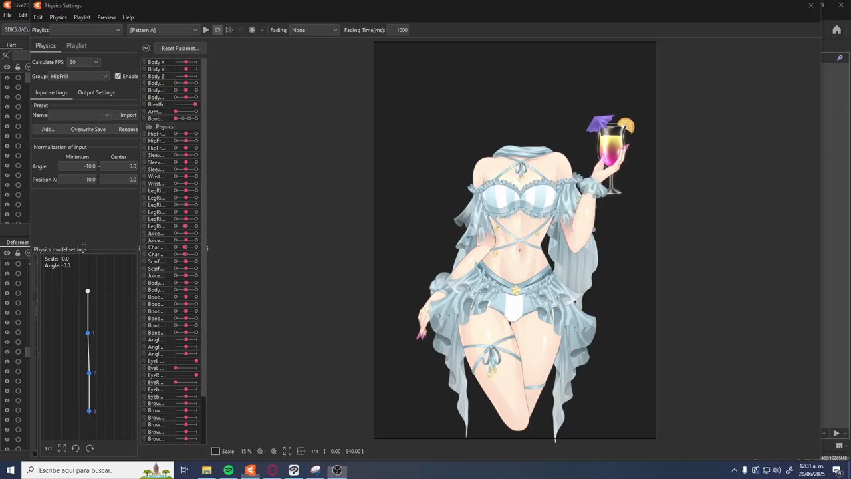Image resolution: width=851 pixels, height=479 pixels.
Task: Open File menu in main window
Action: pos(7,15)
